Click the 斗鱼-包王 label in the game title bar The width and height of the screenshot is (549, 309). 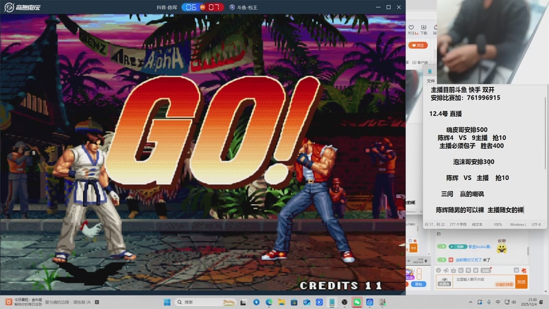click(247, 8)
